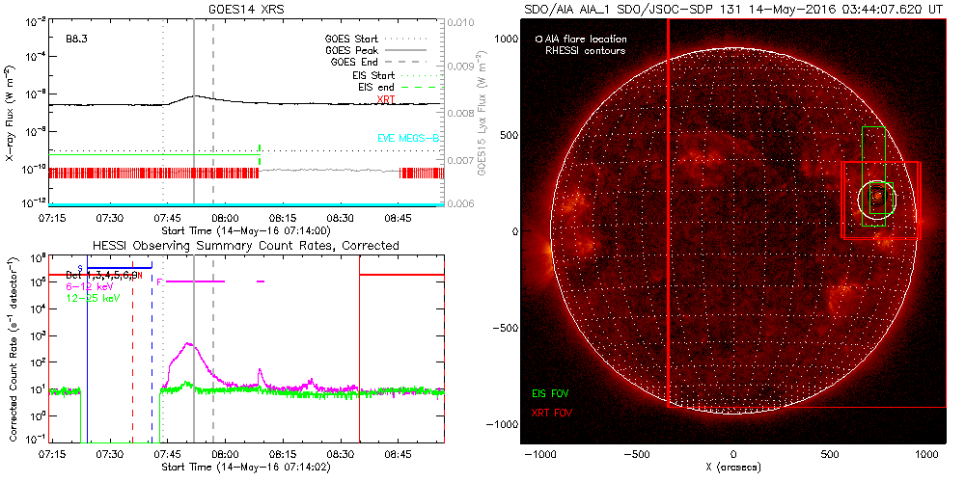Click the green EIS FOV marker on the solar disk
Screen dimensions: 965x482
click(x=874, y=226)
